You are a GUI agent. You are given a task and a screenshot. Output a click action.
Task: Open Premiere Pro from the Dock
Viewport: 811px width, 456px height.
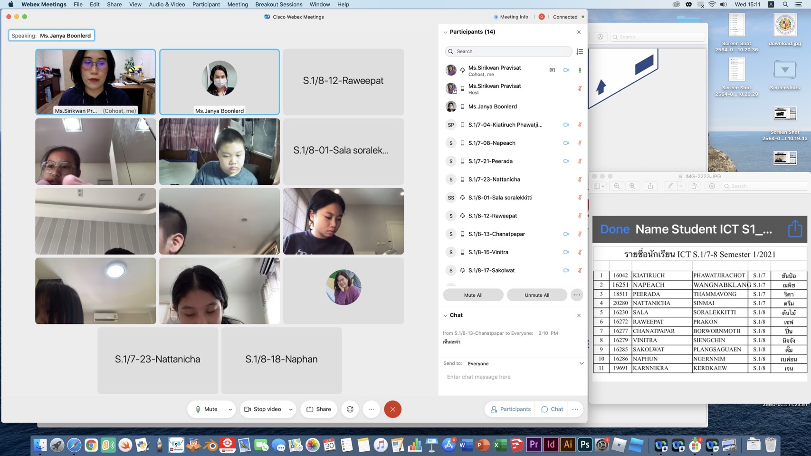click(x=534, y=445)
